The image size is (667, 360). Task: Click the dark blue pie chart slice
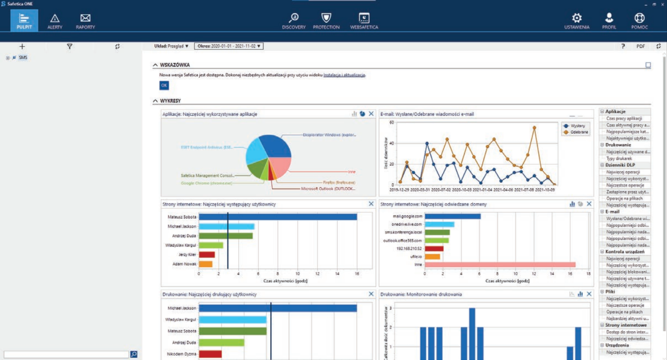tap(276, 145)
